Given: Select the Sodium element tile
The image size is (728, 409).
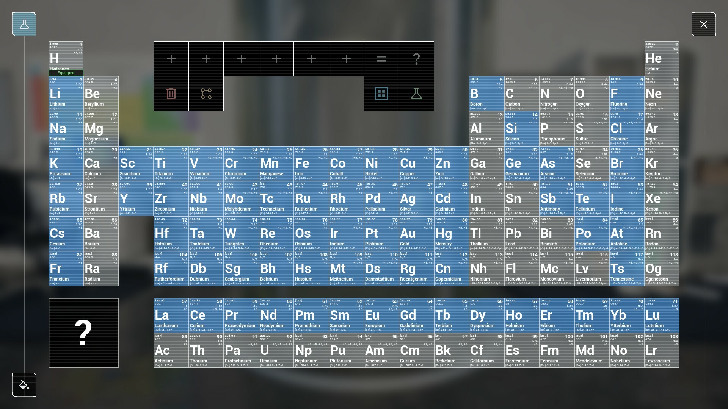Looking at the screenshot, I should click(x=65, y=128).
